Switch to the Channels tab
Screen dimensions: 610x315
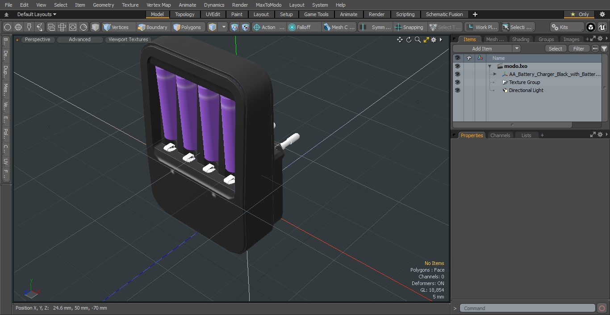tap(500, 135)
